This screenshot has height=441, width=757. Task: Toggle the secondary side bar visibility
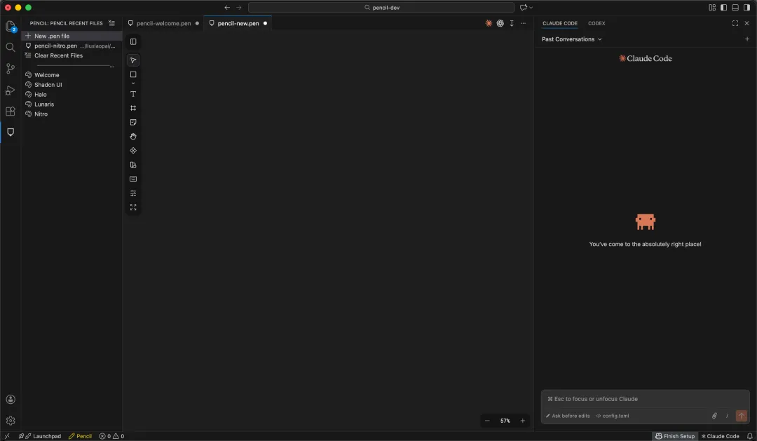tap(747, 7)
